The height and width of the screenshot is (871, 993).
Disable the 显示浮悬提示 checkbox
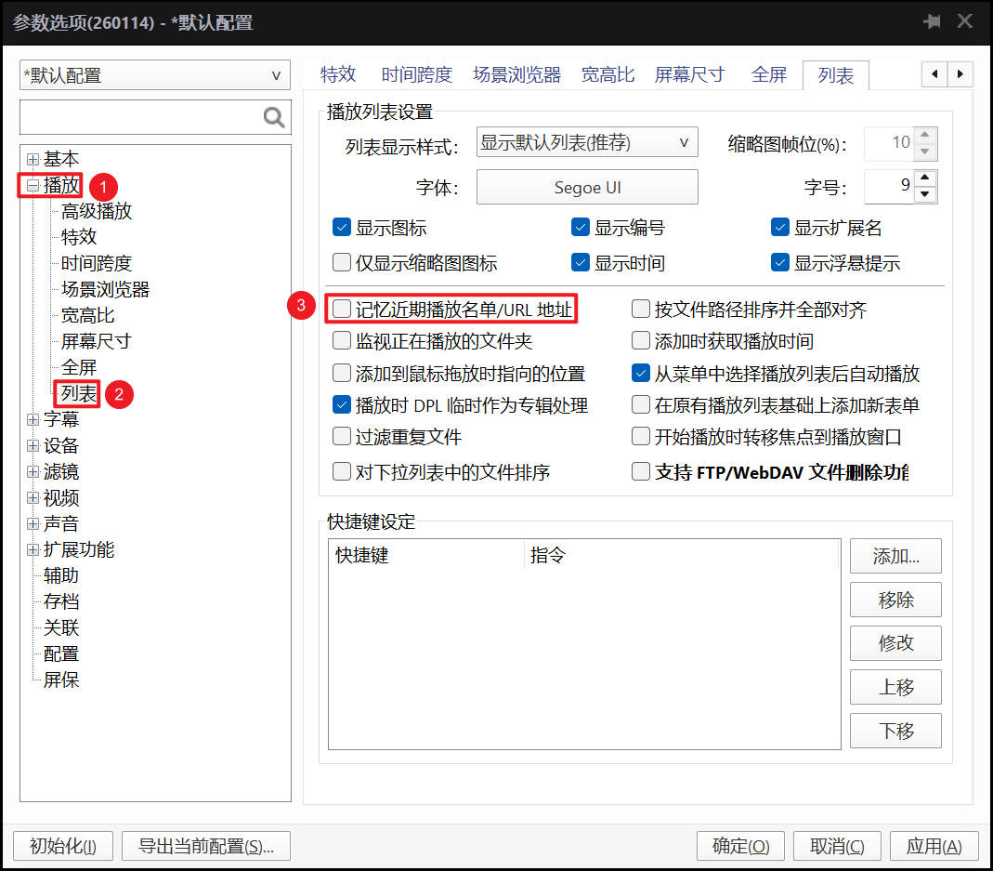[x=780, y=263]
